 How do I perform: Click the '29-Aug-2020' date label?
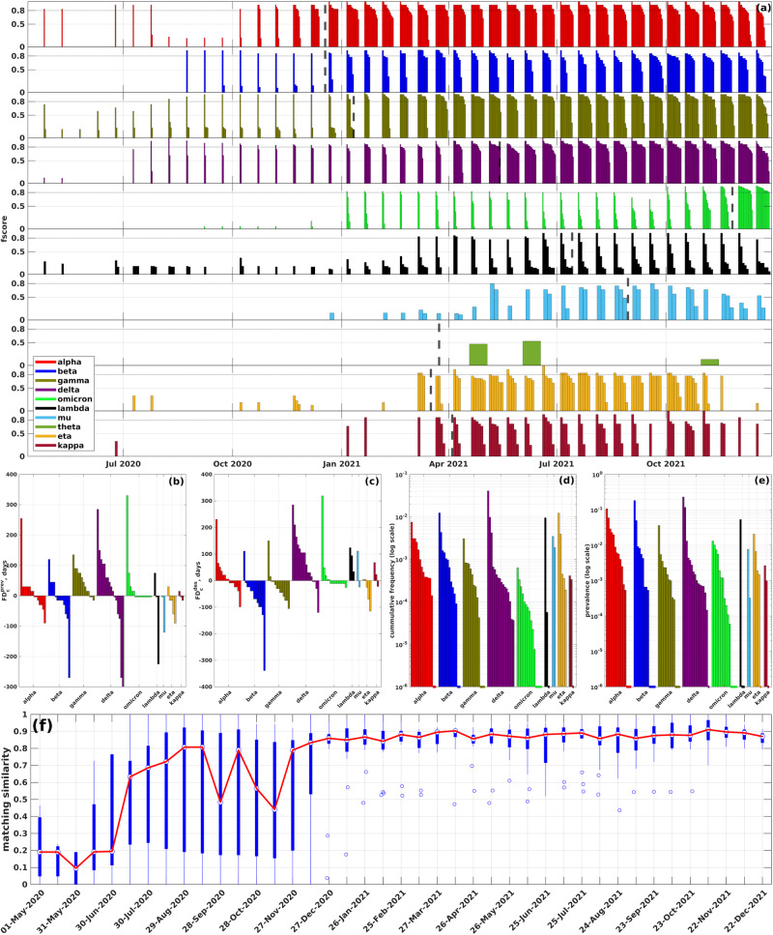click(168, 911)
